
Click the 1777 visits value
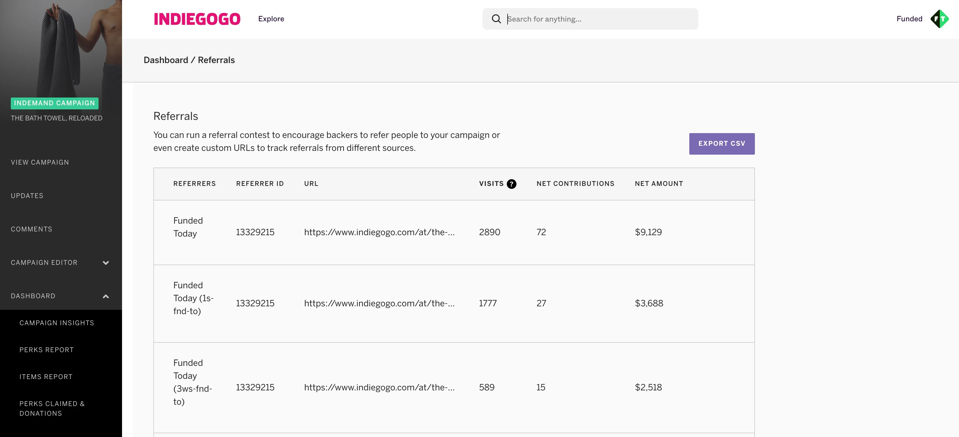[x=488, y=304]
